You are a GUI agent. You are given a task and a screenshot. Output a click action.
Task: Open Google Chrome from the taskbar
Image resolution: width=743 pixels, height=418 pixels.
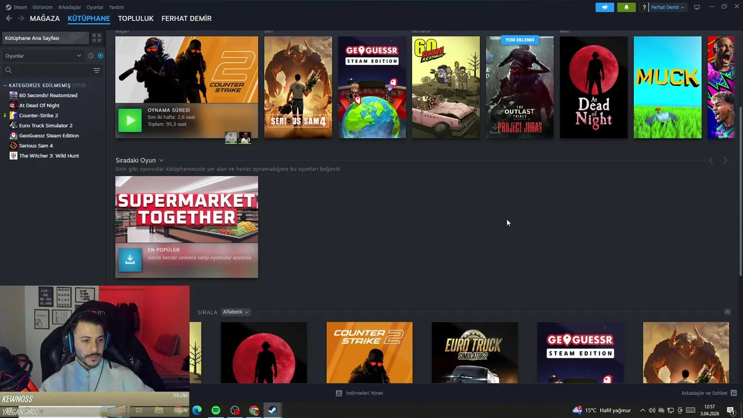(254, 410)
